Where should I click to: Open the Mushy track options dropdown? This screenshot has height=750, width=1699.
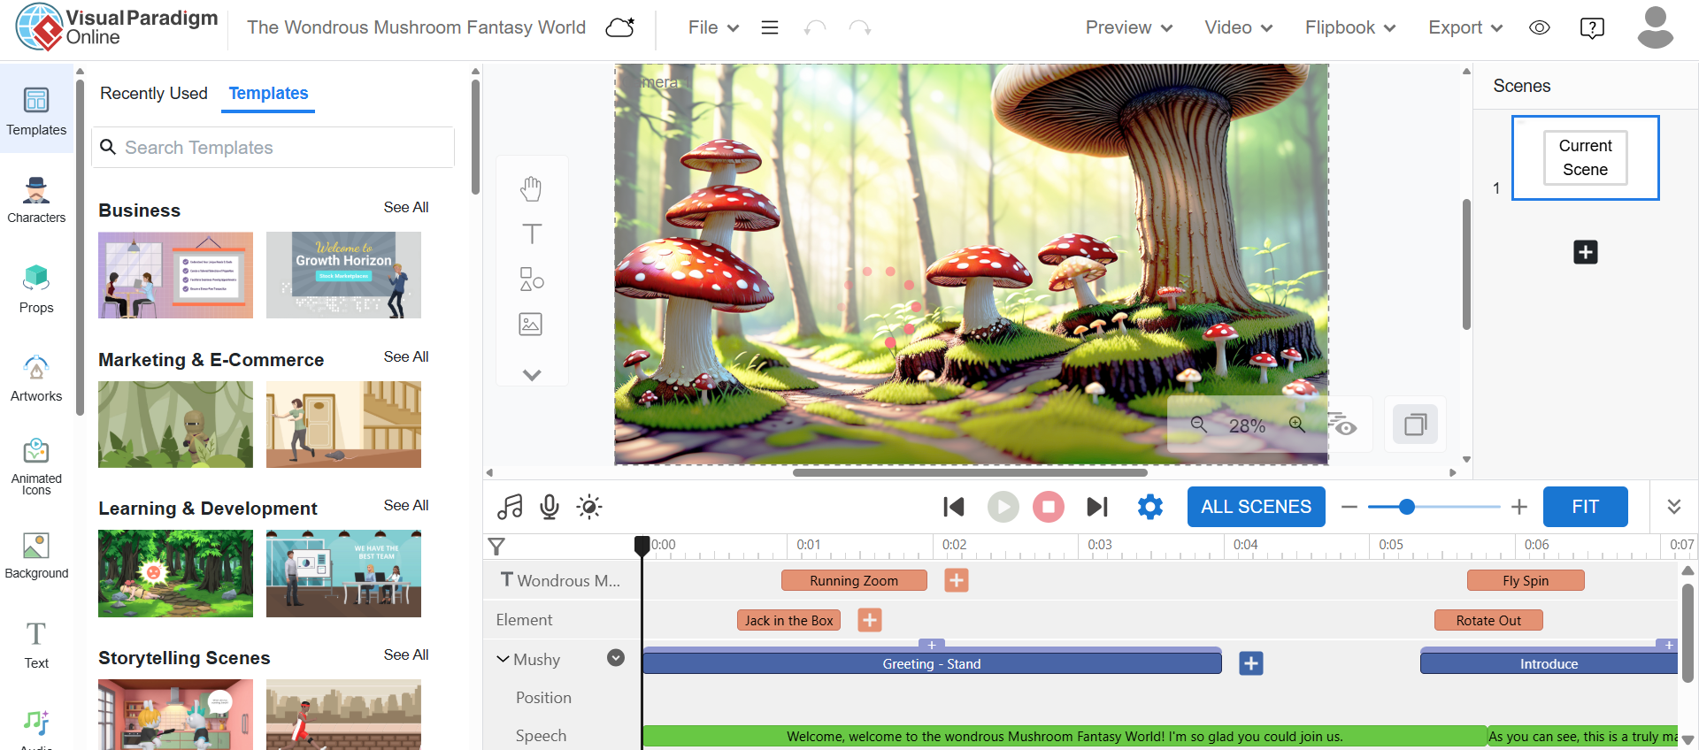tap(616, 657)
